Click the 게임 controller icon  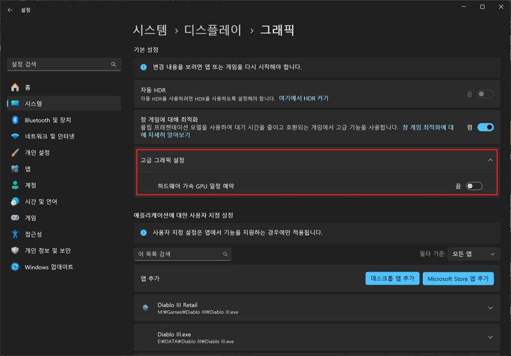[15, 218]
